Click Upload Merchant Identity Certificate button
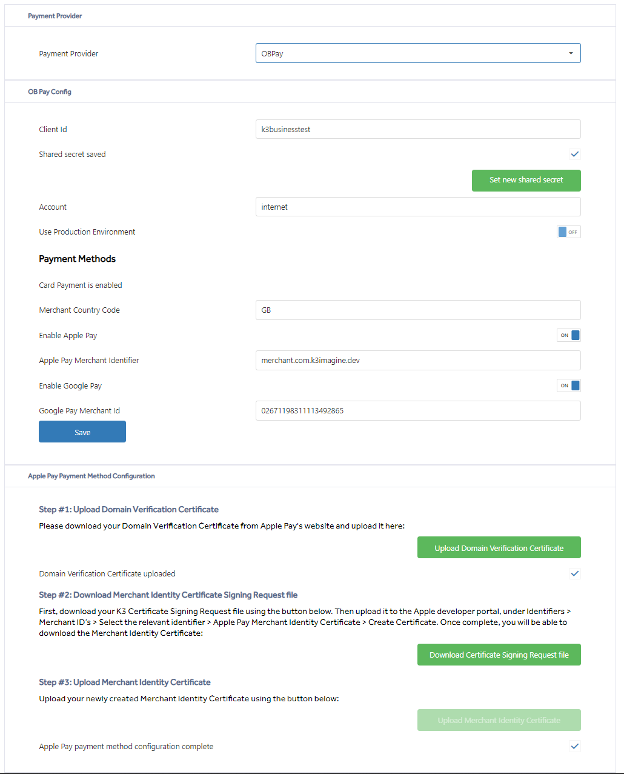Image resolution: width=624 pixels, height=774 pixels. coord(499,720)
